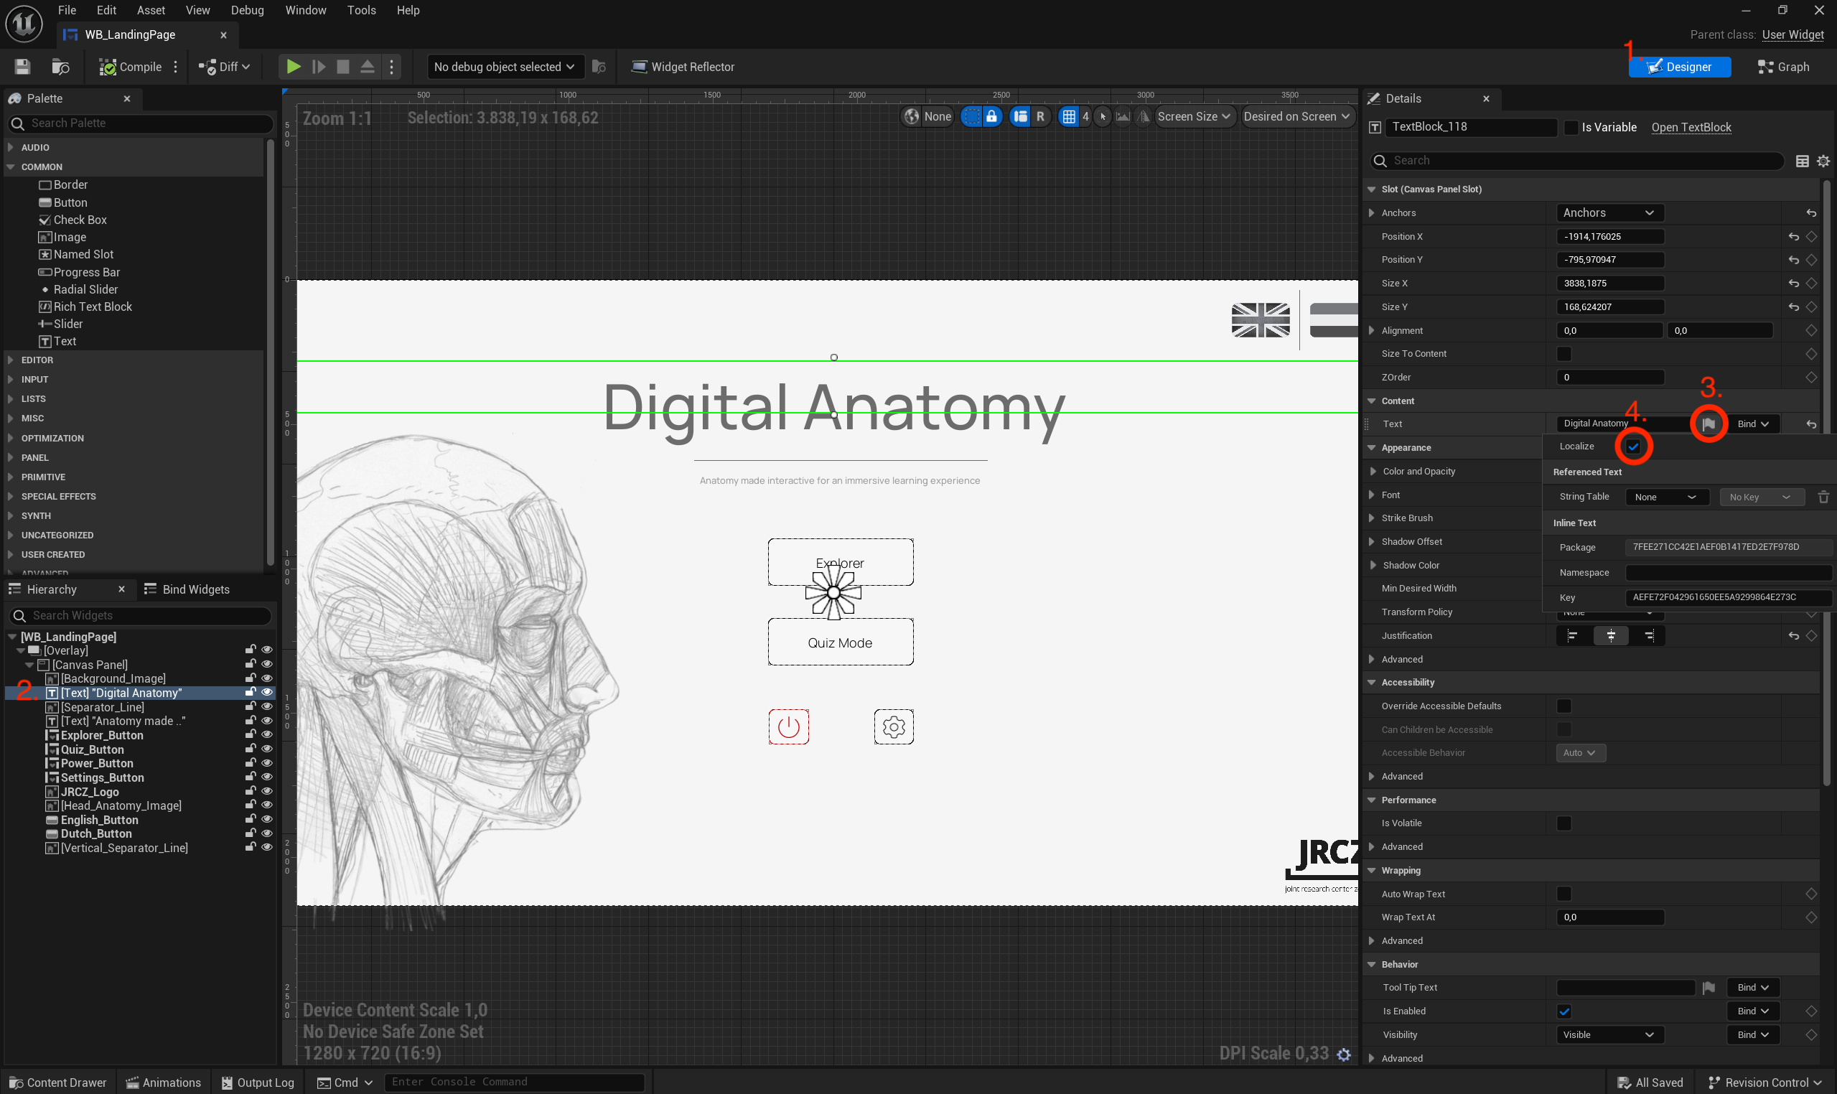Click the Position X value field
This screenshot has height=1094, width=1837.
(x=1609, y=236)
